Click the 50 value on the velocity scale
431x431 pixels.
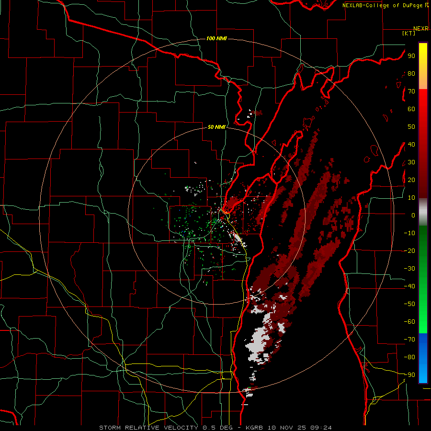pyautogui.click(x=411, y=127)
